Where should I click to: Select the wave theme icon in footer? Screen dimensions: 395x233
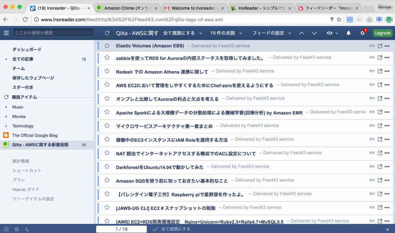tap(17, 229)
